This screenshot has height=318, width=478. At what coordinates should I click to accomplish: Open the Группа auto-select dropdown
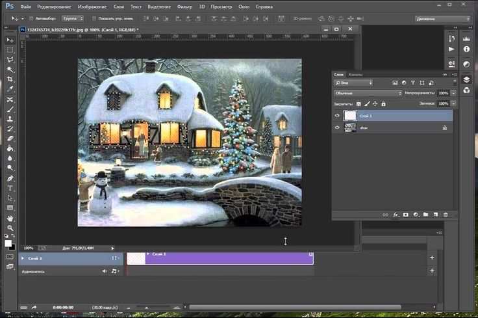point(73,19)
